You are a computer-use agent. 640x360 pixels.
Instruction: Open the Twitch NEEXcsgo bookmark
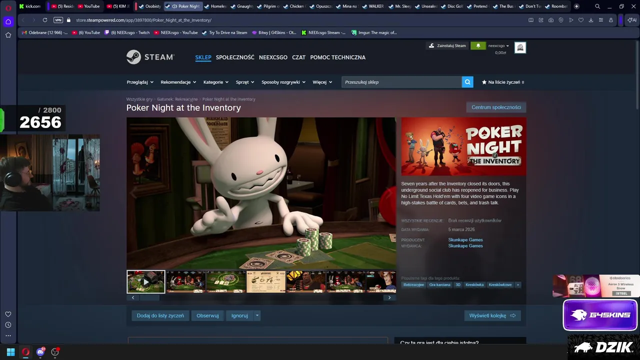pos(126,32)
